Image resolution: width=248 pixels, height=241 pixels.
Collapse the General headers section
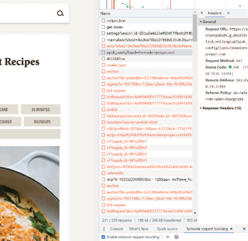201,22
